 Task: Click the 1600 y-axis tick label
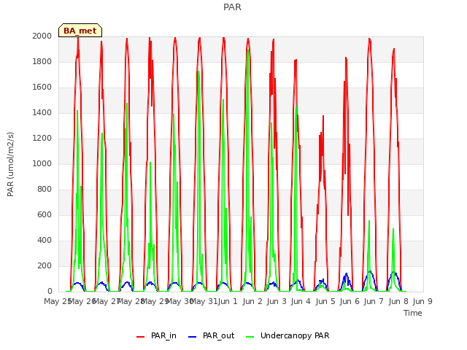click(x=42, y=87)
